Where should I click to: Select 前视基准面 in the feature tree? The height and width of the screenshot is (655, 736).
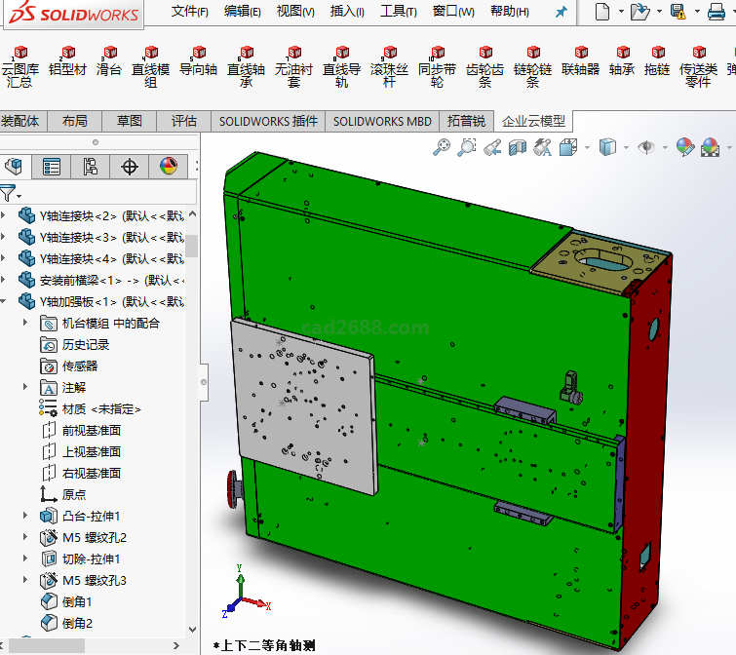(x=91, y=430)
